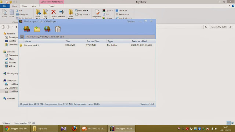
Task: Sort by the Packed Size column header
Action: click(96, 41)
